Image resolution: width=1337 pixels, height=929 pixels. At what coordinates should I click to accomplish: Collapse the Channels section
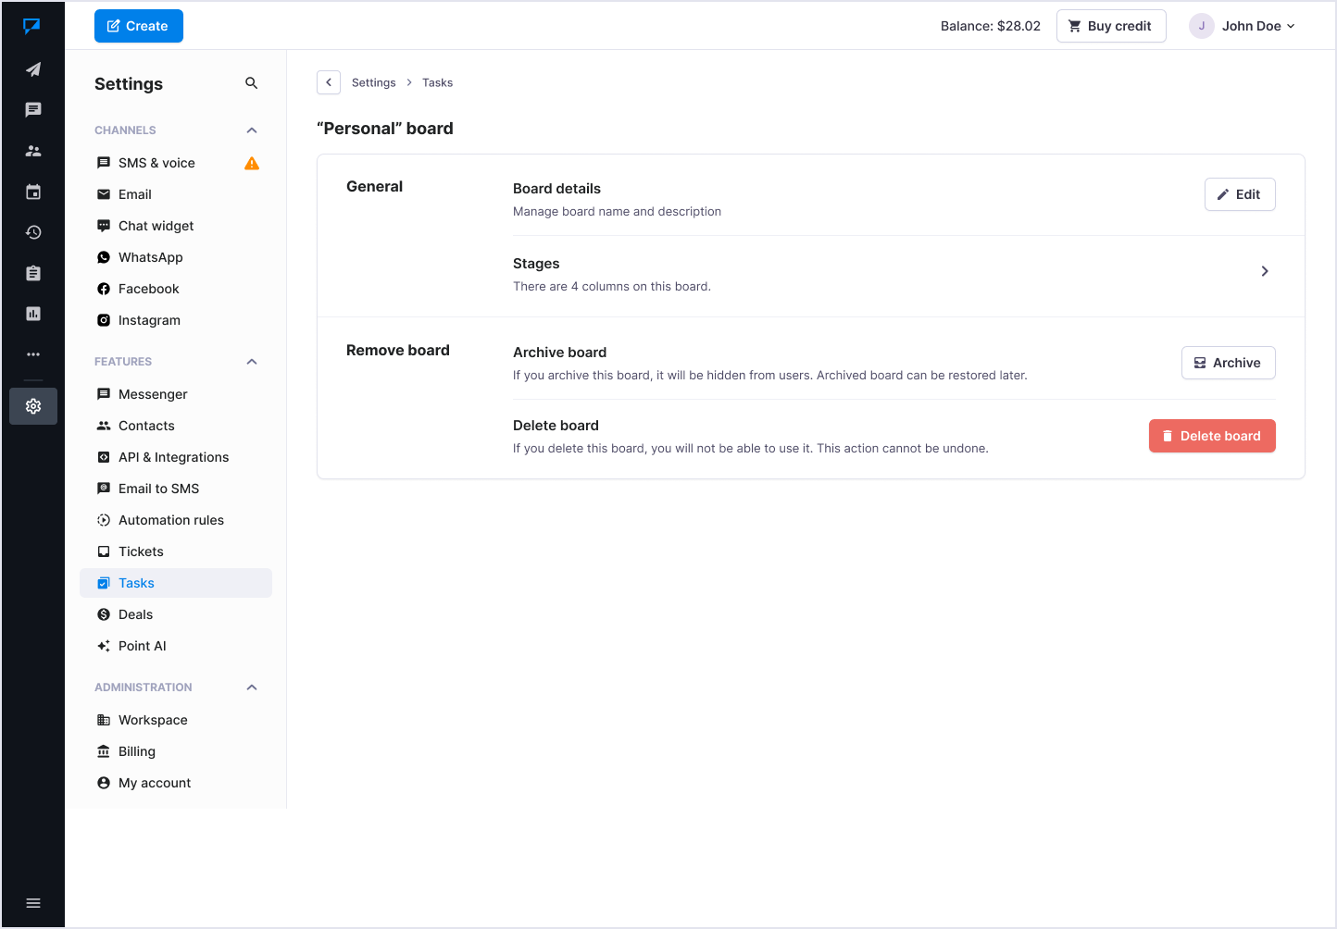(x=252, y=130)
